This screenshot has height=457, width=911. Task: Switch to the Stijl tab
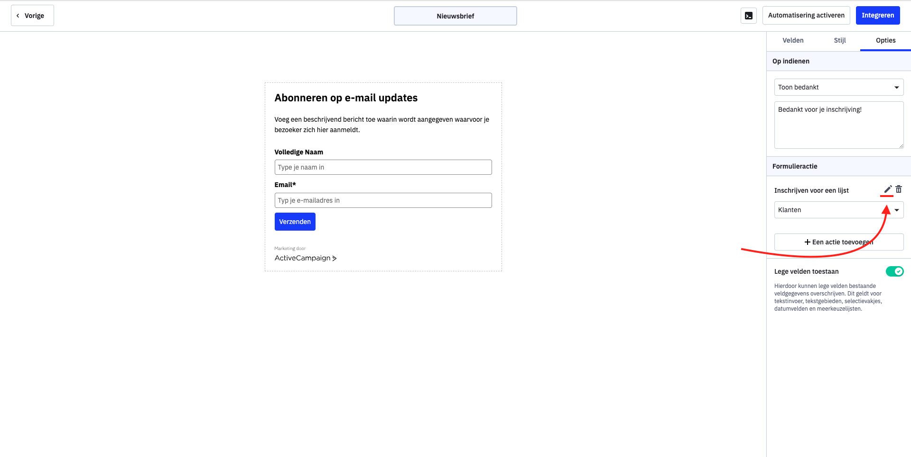(840, 40)
